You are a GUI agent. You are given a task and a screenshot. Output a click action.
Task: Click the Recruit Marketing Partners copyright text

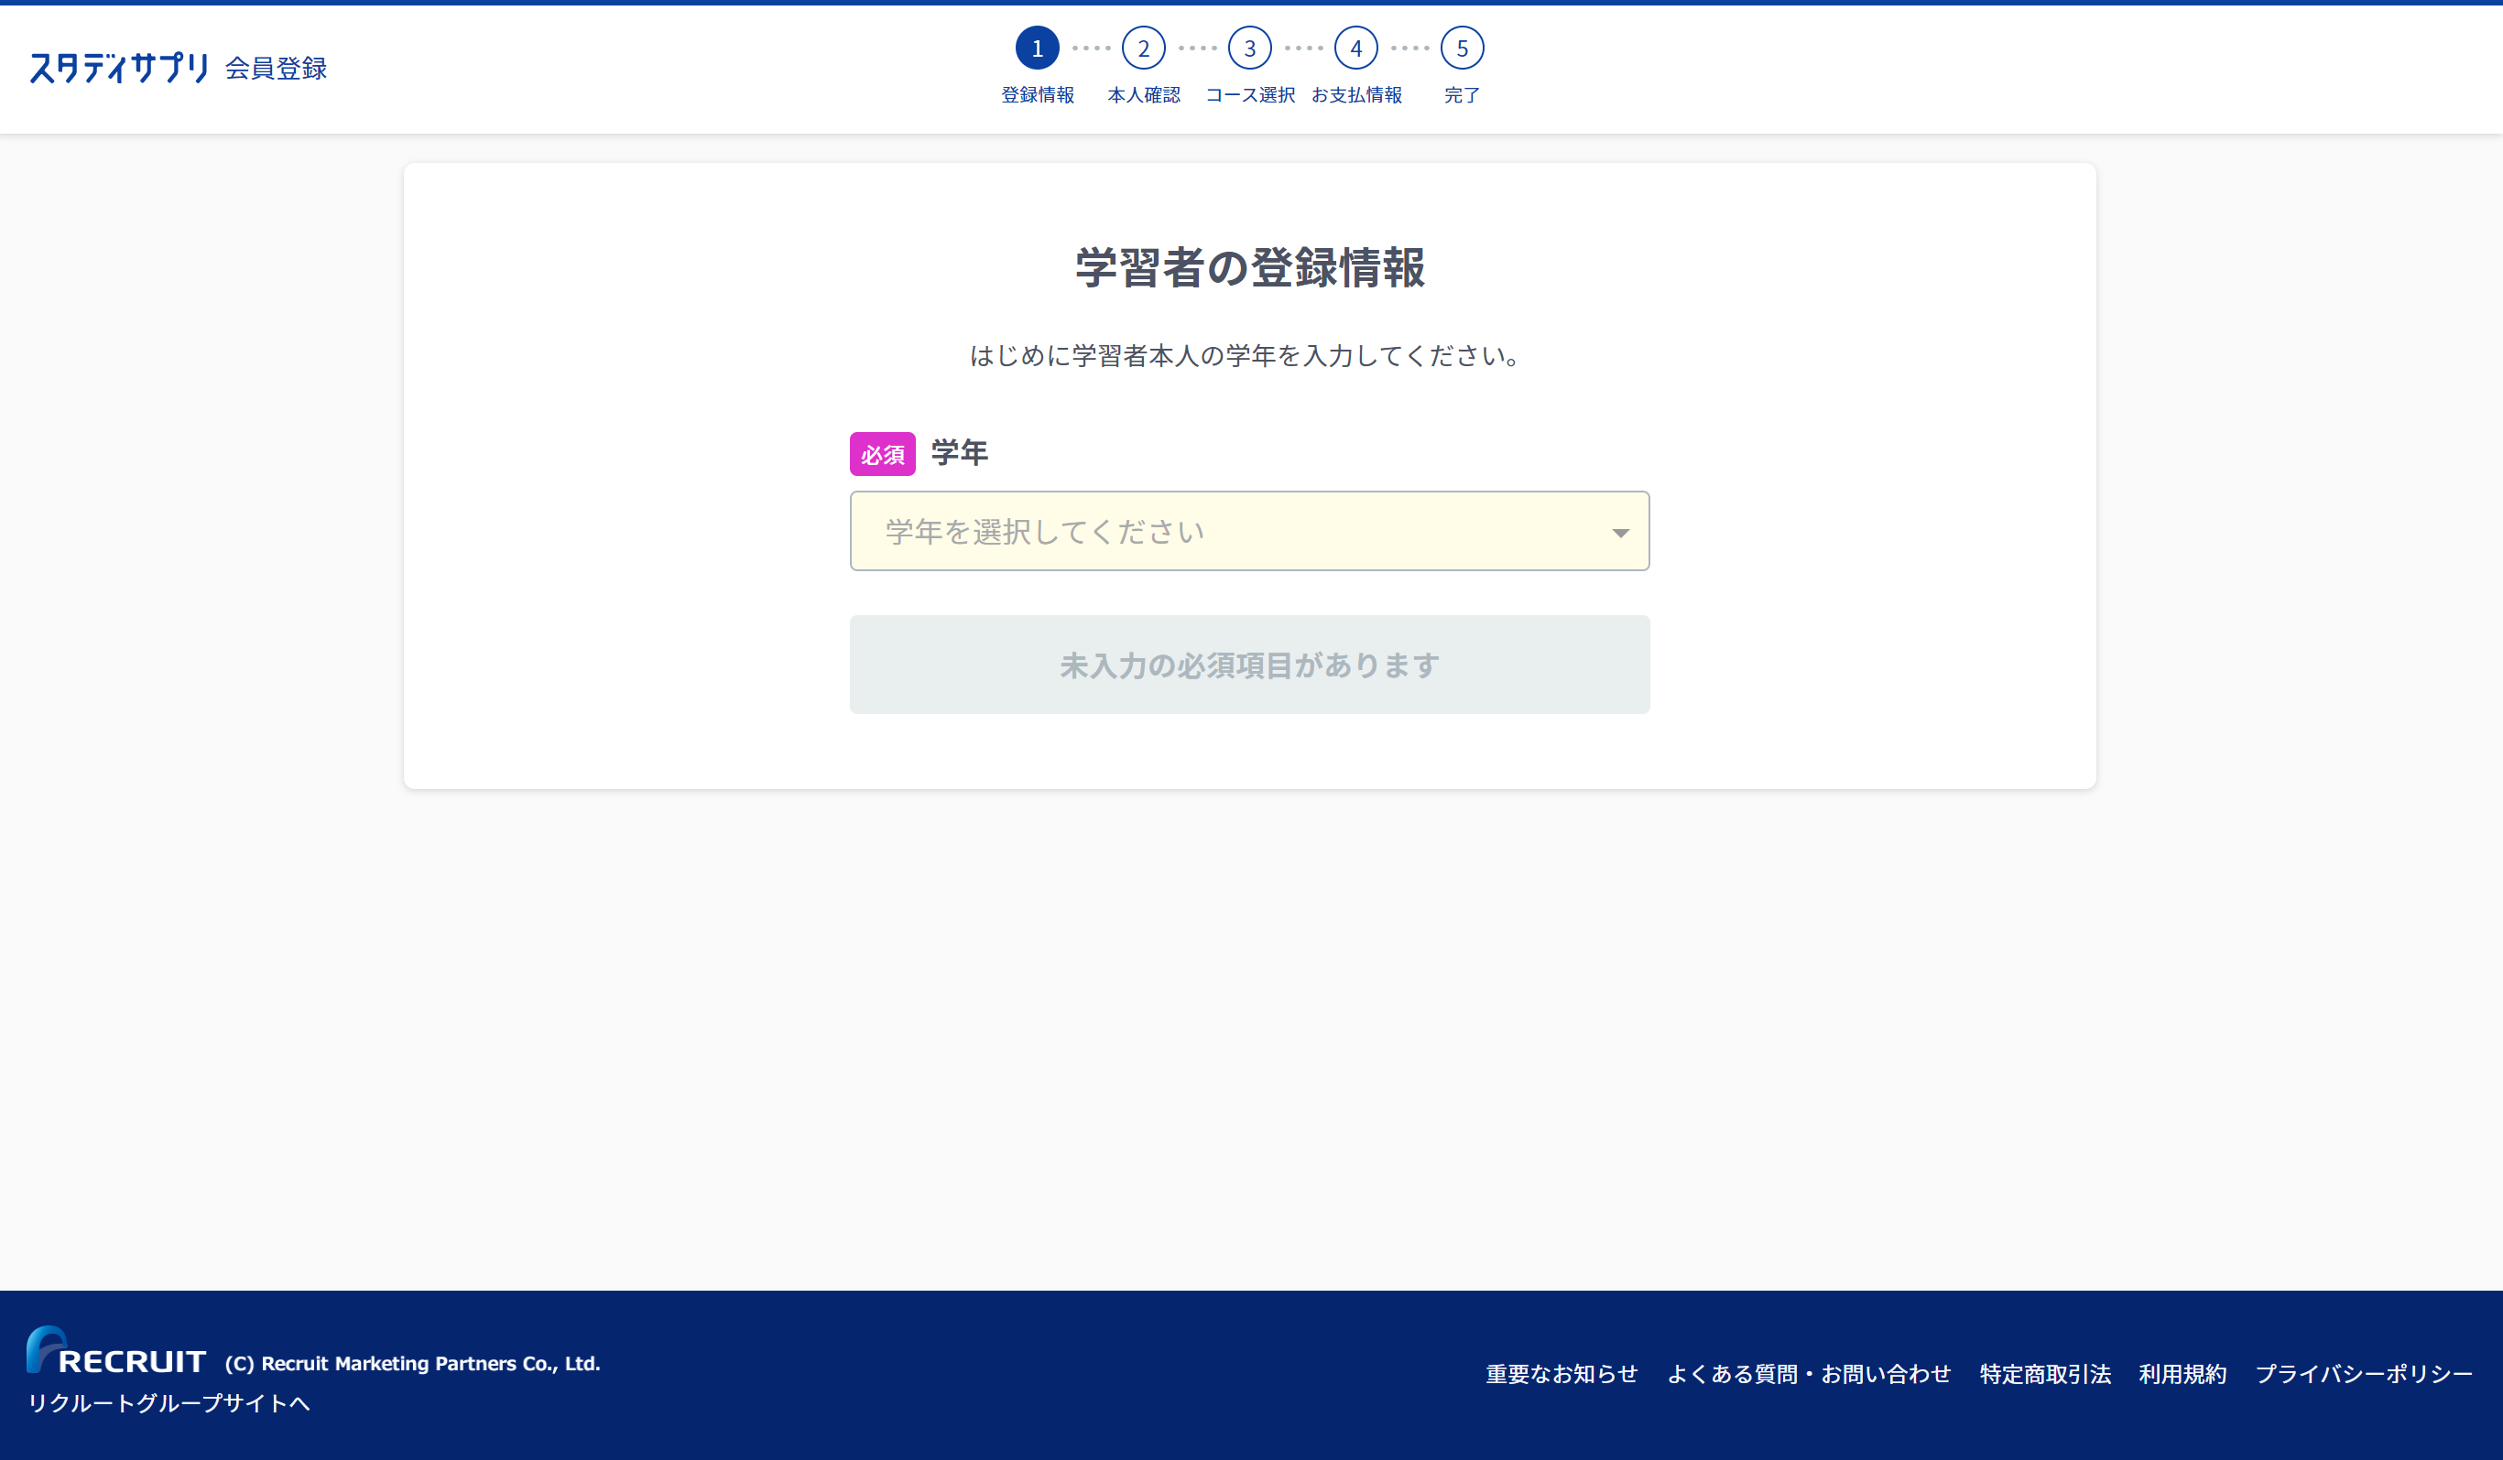(x=412, y=1364)
